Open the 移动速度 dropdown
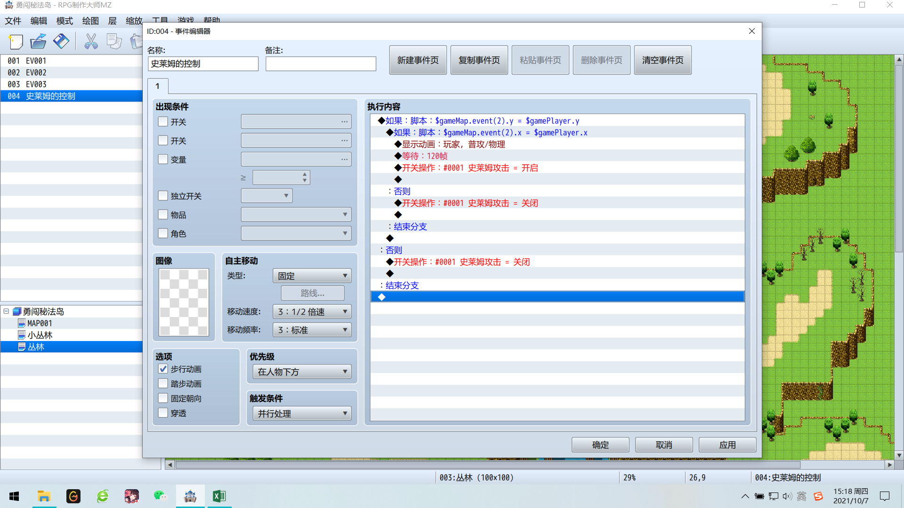This screenshot has height=508, width=904. click(x=312, y=311)
